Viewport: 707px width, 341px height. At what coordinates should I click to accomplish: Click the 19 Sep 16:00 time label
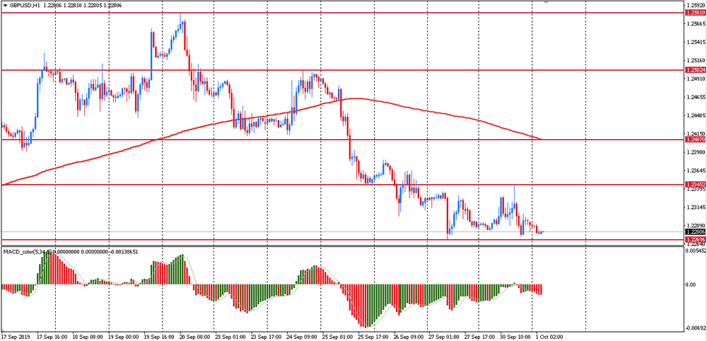pos(159,337)
